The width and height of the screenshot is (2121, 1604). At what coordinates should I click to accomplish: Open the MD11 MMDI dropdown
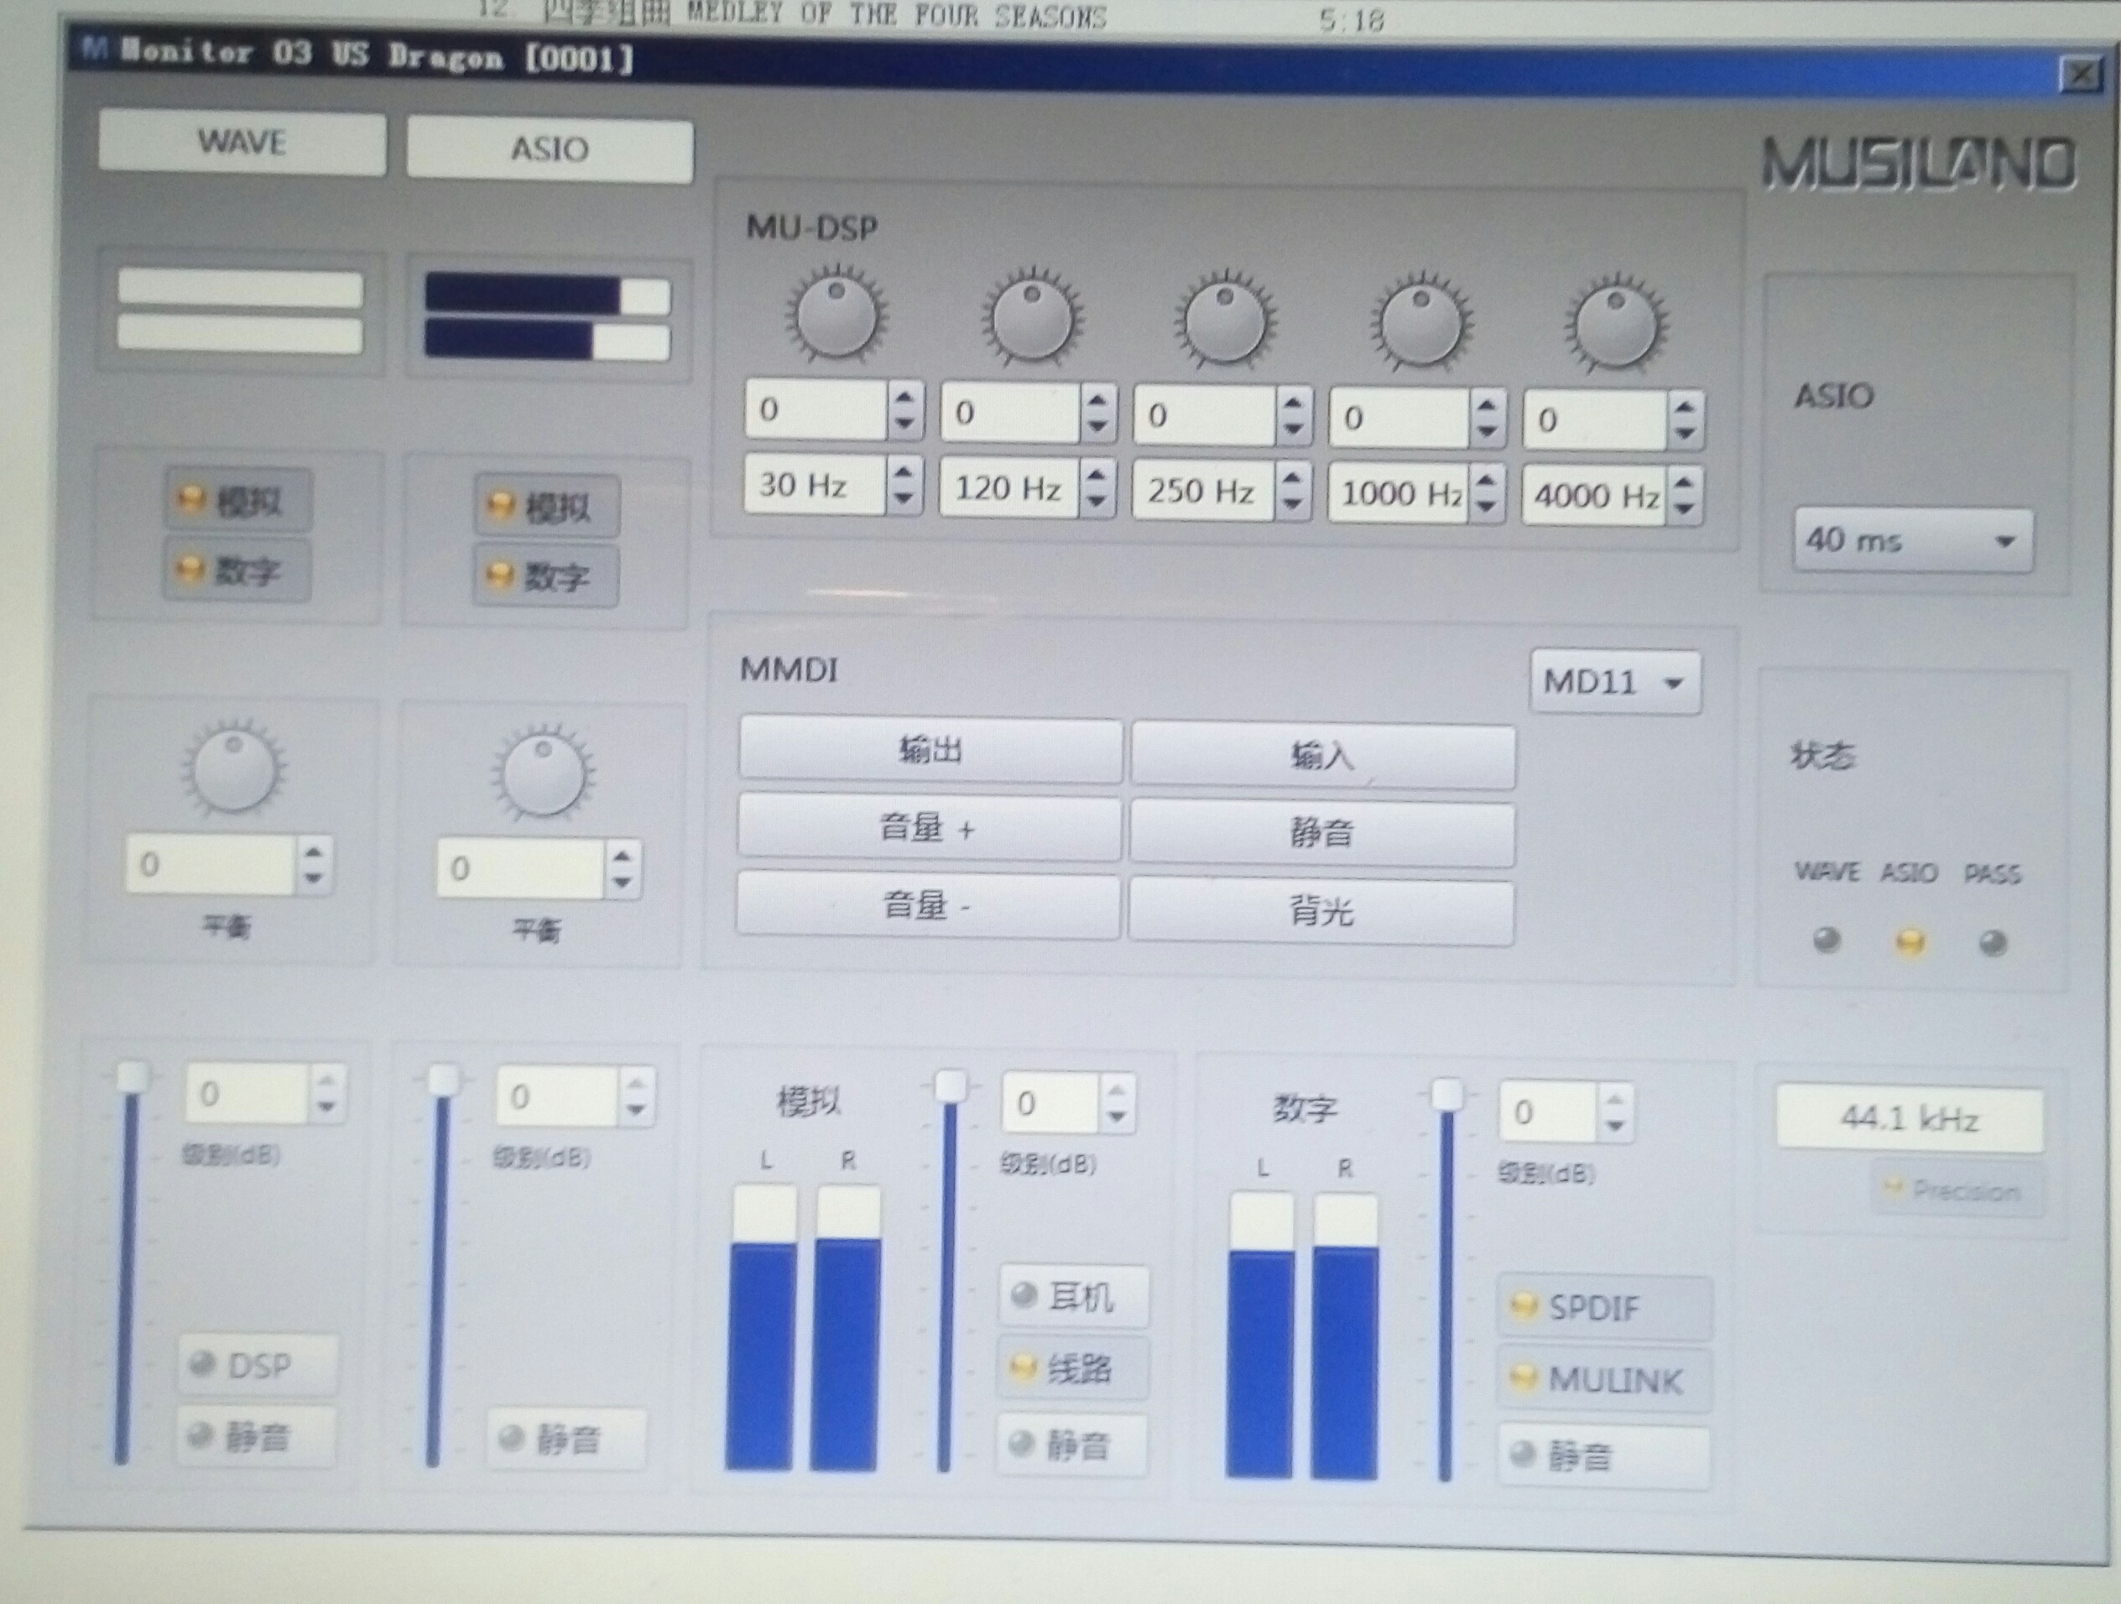(x=1616, y=683)
